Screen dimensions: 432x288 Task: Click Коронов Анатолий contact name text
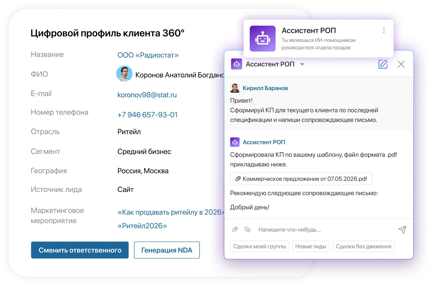[180, 75]
